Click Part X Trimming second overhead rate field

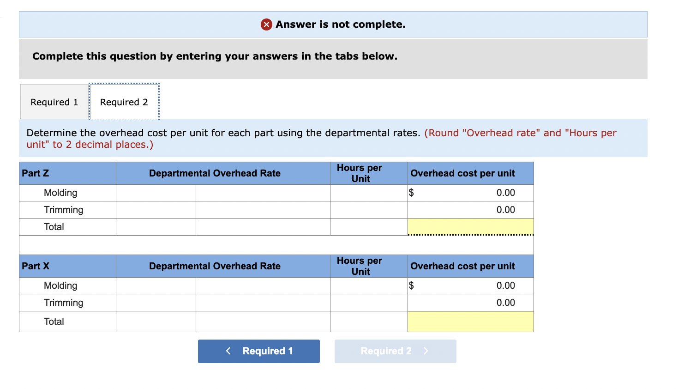tap(263, 303)
